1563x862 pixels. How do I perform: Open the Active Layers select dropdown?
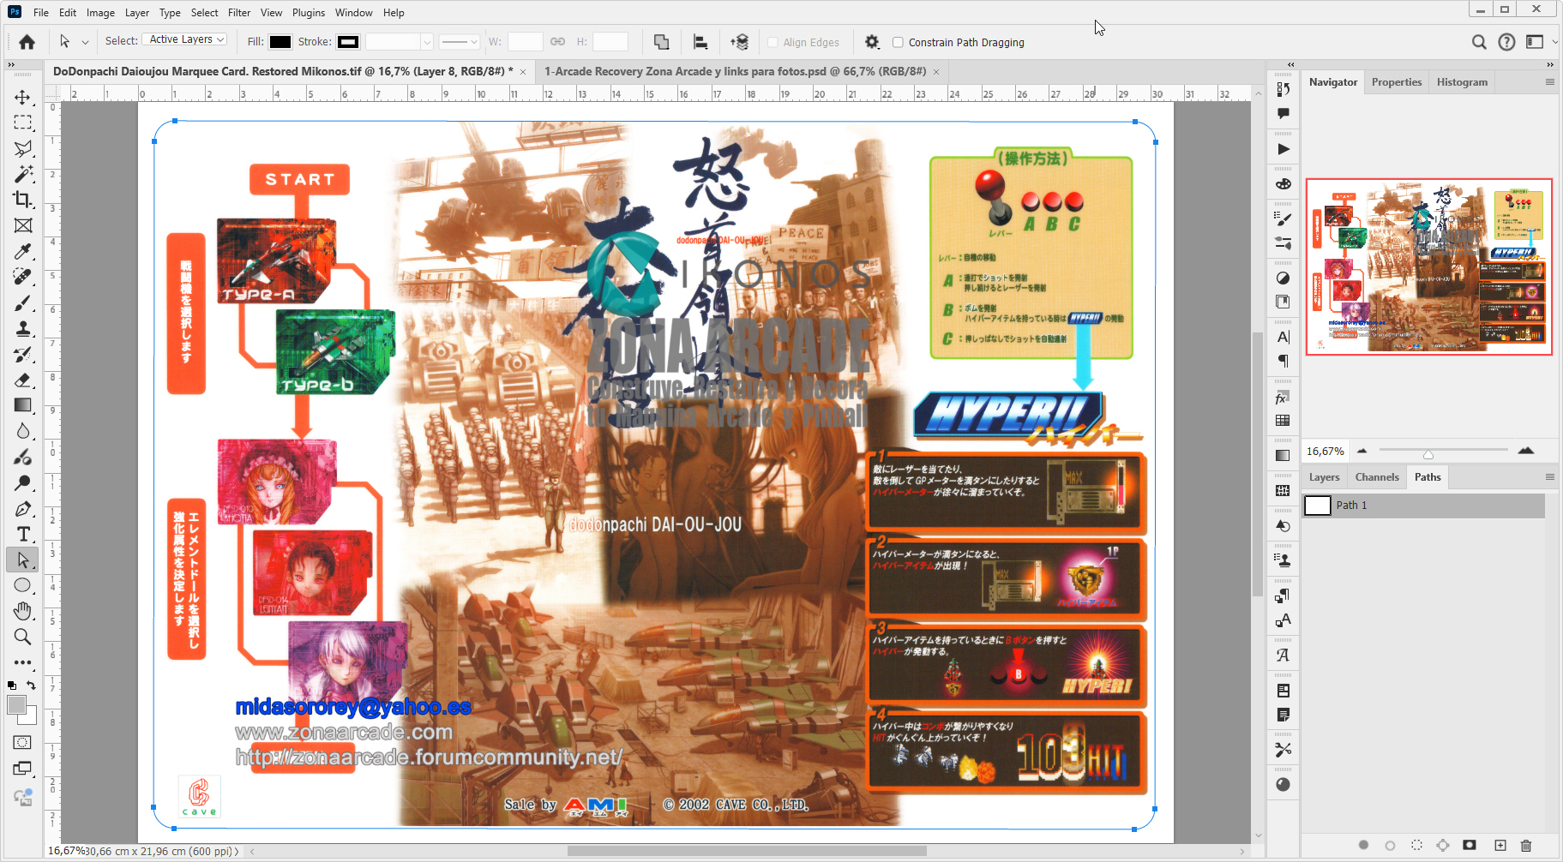(185, 40)
